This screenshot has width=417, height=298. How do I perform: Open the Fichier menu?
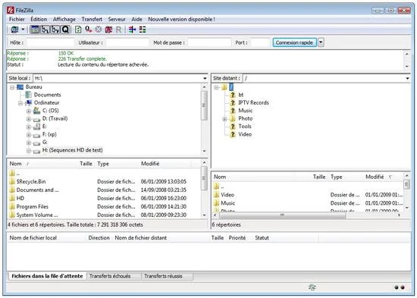[17, 19]
